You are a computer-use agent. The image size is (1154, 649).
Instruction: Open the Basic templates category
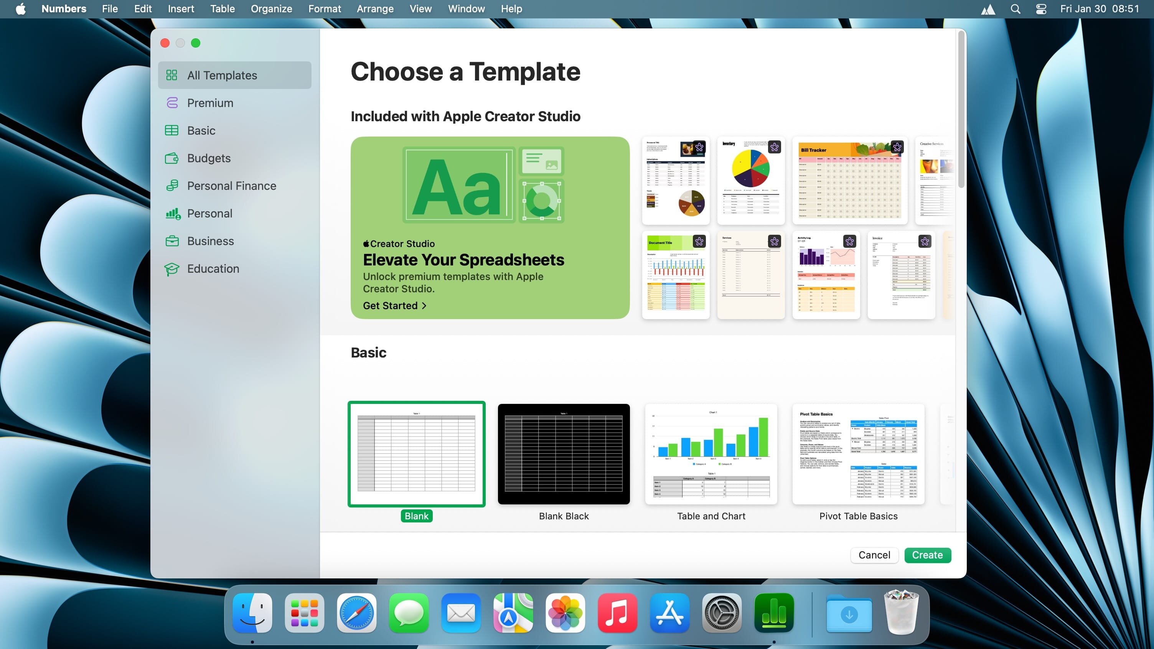click(201, 131)
